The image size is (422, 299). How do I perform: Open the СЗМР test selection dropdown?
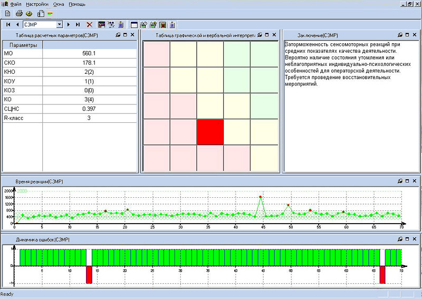point(60,24)
